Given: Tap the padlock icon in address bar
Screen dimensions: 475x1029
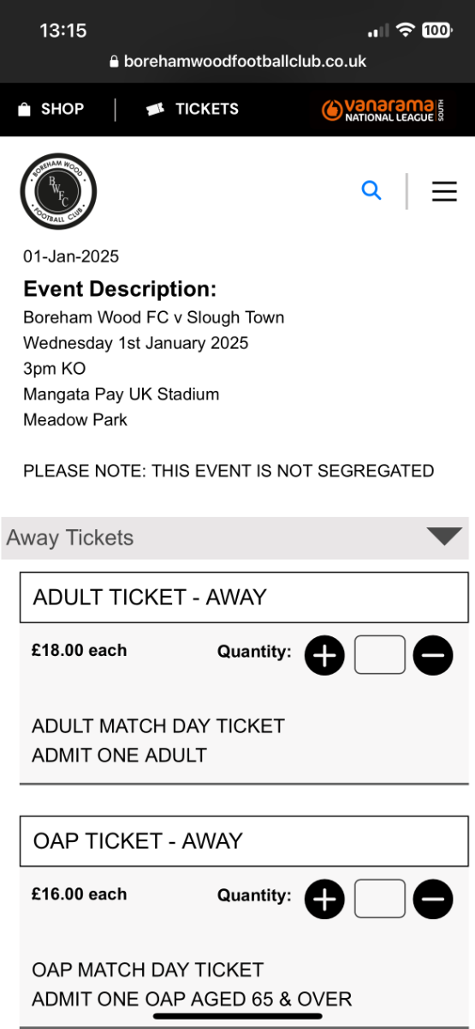Looking at the screenshot, I should (x=115, y=62).
